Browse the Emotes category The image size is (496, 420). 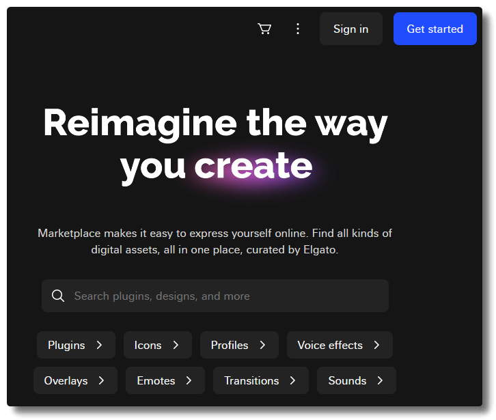coord(165,380)
